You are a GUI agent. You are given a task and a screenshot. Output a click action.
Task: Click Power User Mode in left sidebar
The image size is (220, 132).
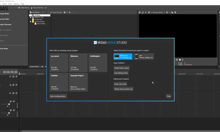tap(4, 49)
